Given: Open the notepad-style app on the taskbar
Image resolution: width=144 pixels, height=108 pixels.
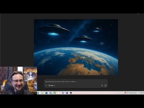Looking at the screenshot, I should tap(63, 93).
